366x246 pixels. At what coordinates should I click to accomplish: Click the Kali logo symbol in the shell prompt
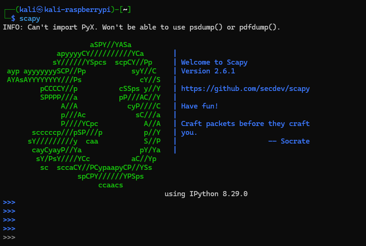40,10
